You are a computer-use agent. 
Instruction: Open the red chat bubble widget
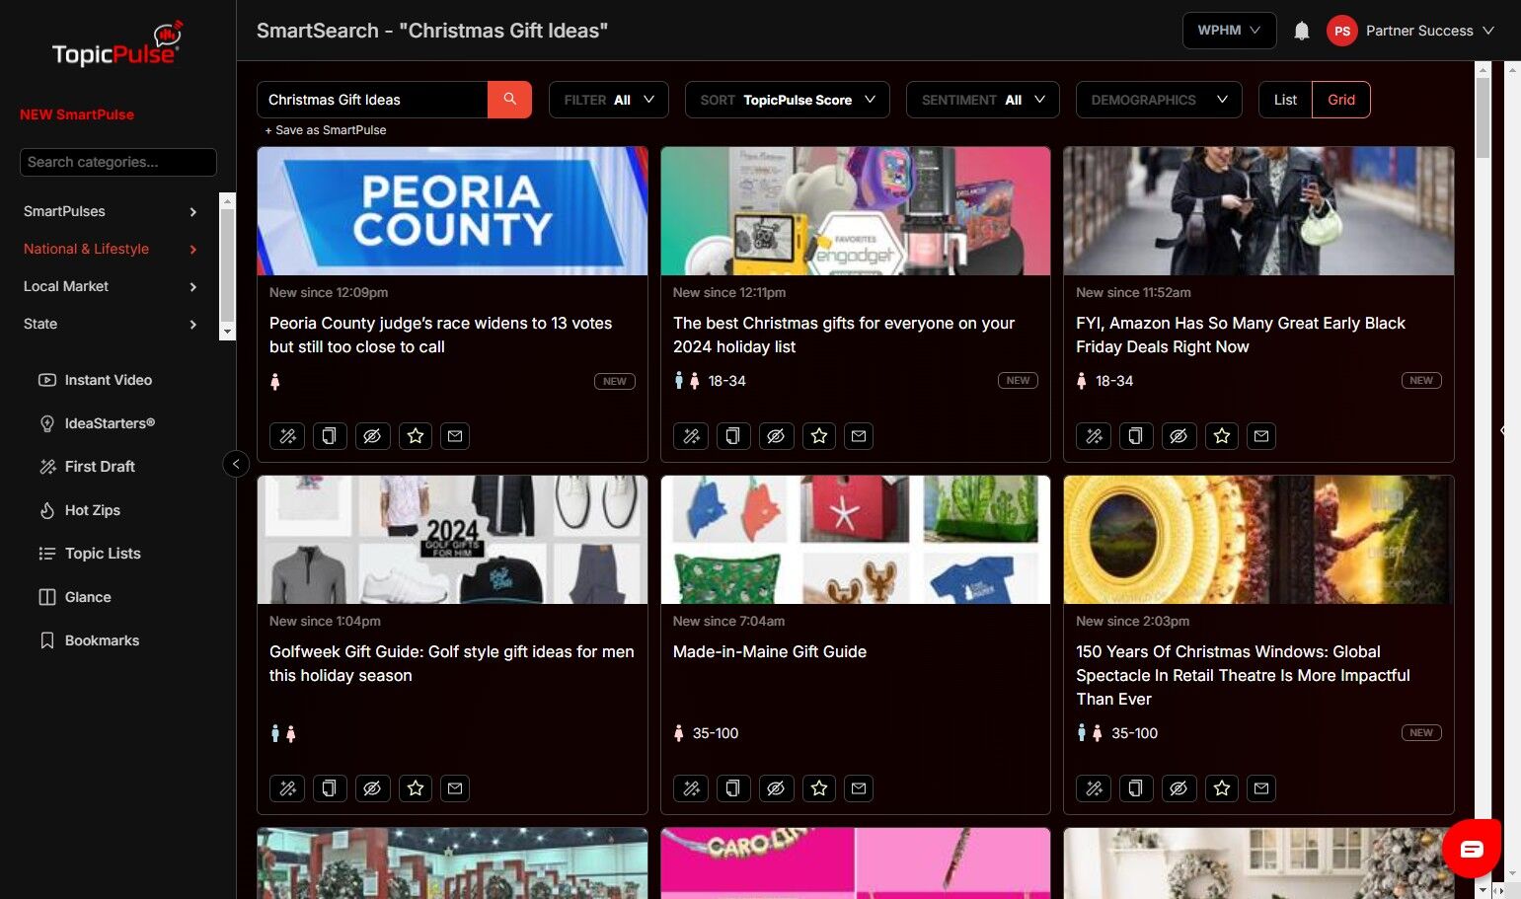coord(1471,849)
